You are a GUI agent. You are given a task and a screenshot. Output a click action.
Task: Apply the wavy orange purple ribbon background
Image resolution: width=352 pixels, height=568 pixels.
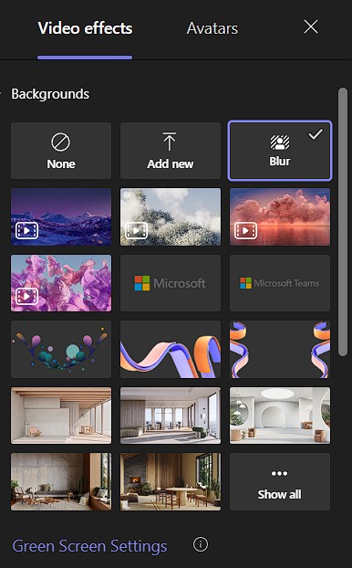[171, 350]
